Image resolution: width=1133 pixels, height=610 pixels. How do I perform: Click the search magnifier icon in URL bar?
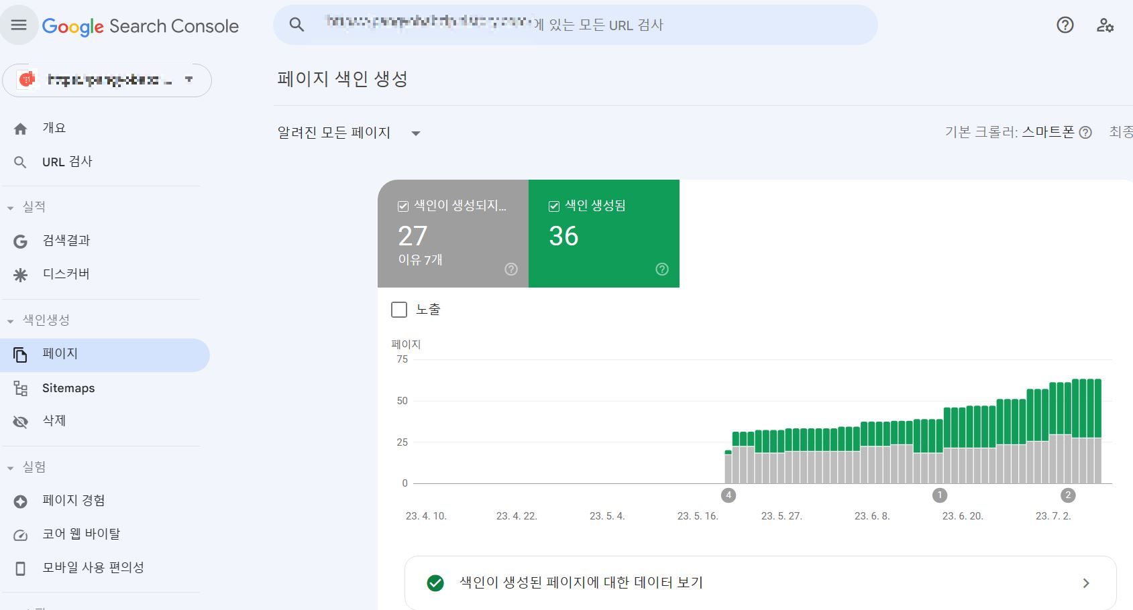[x=296, y=25]
